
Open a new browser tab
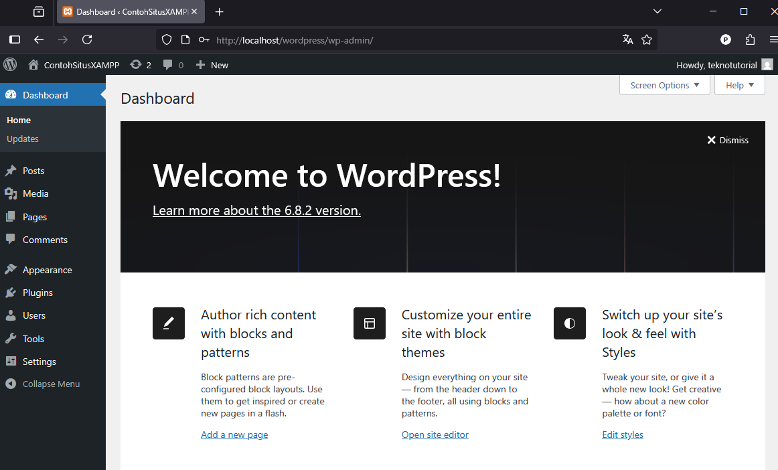220,11
